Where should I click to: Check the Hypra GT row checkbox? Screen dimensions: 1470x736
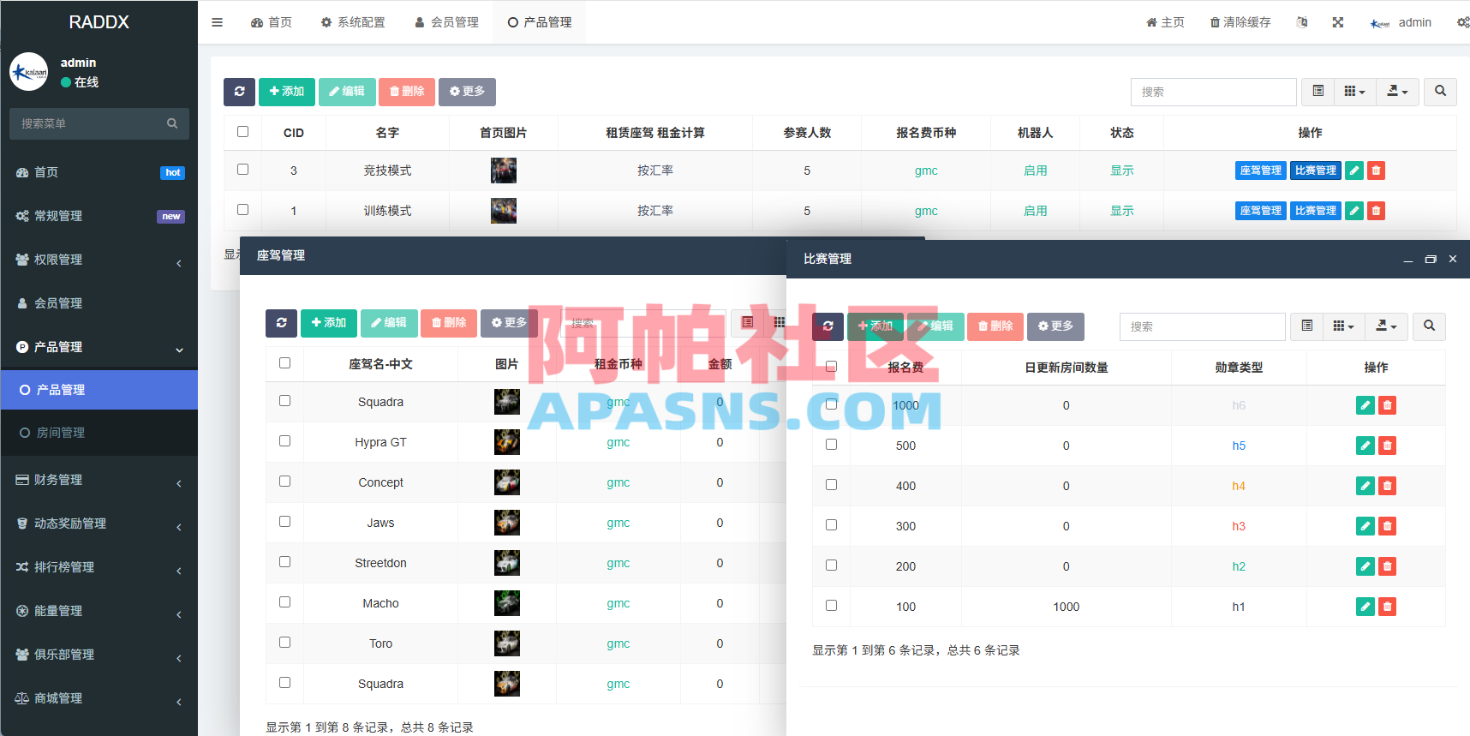coord(285,441)
